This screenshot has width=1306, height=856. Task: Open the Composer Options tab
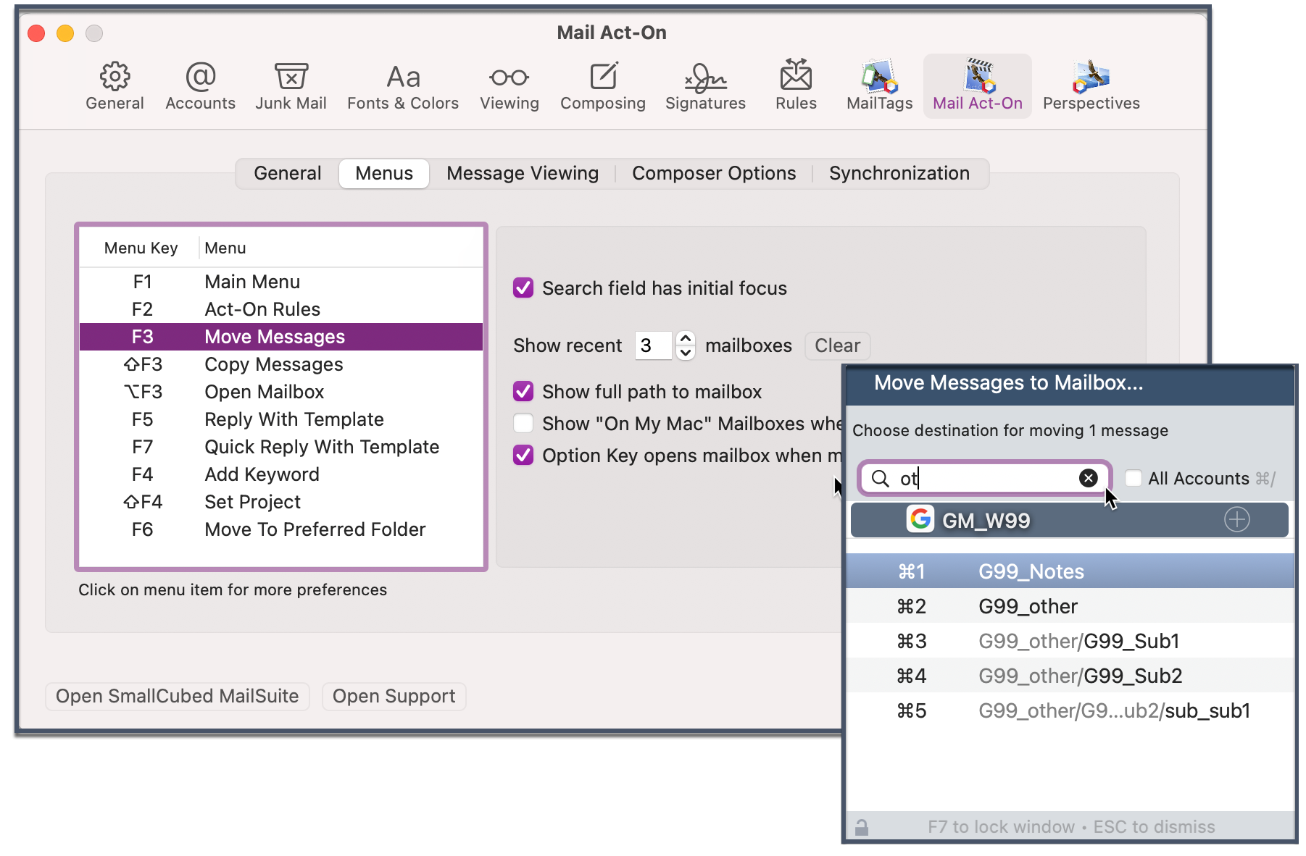pos(714,174)
